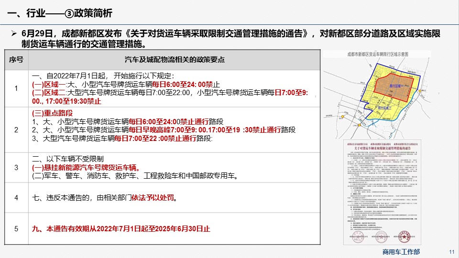This screenshot has width=459, height=258.
Task: Click row number '1' in the 序号 column
Action: point(16,88)
